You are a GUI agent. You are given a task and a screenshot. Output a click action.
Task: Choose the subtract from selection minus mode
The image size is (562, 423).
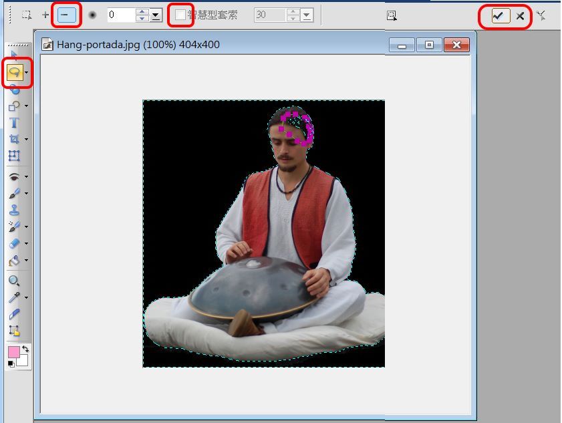[67, 15]
